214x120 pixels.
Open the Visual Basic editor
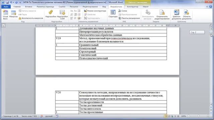pyautogui.click(x=5, y=15)
